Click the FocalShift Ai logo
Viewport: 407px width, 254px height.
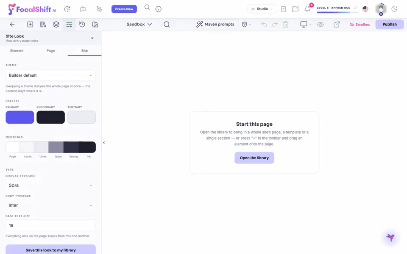(x=32, y=9)
